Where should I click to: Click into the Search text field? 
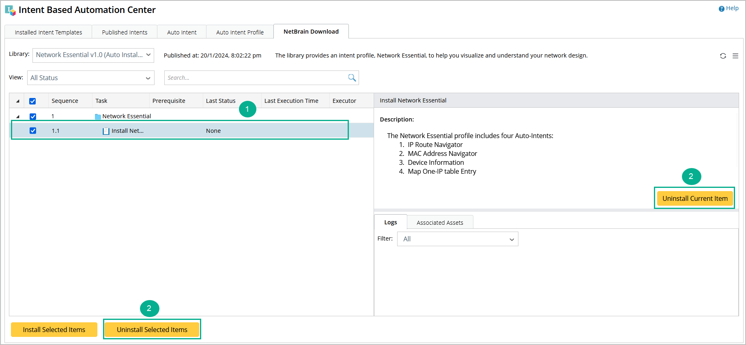256,78
